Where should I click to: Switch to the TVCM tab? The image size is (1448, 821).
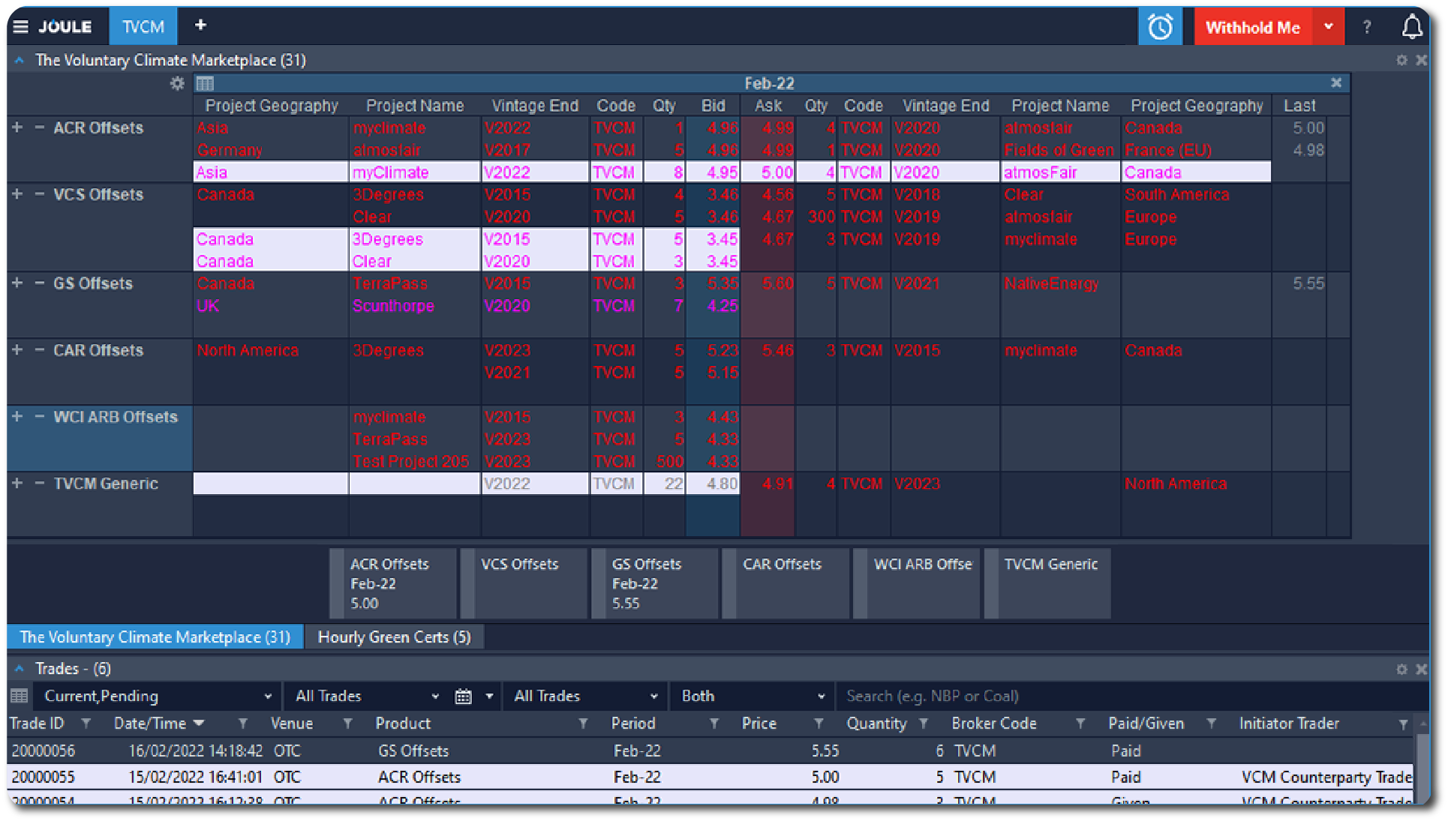143,27
